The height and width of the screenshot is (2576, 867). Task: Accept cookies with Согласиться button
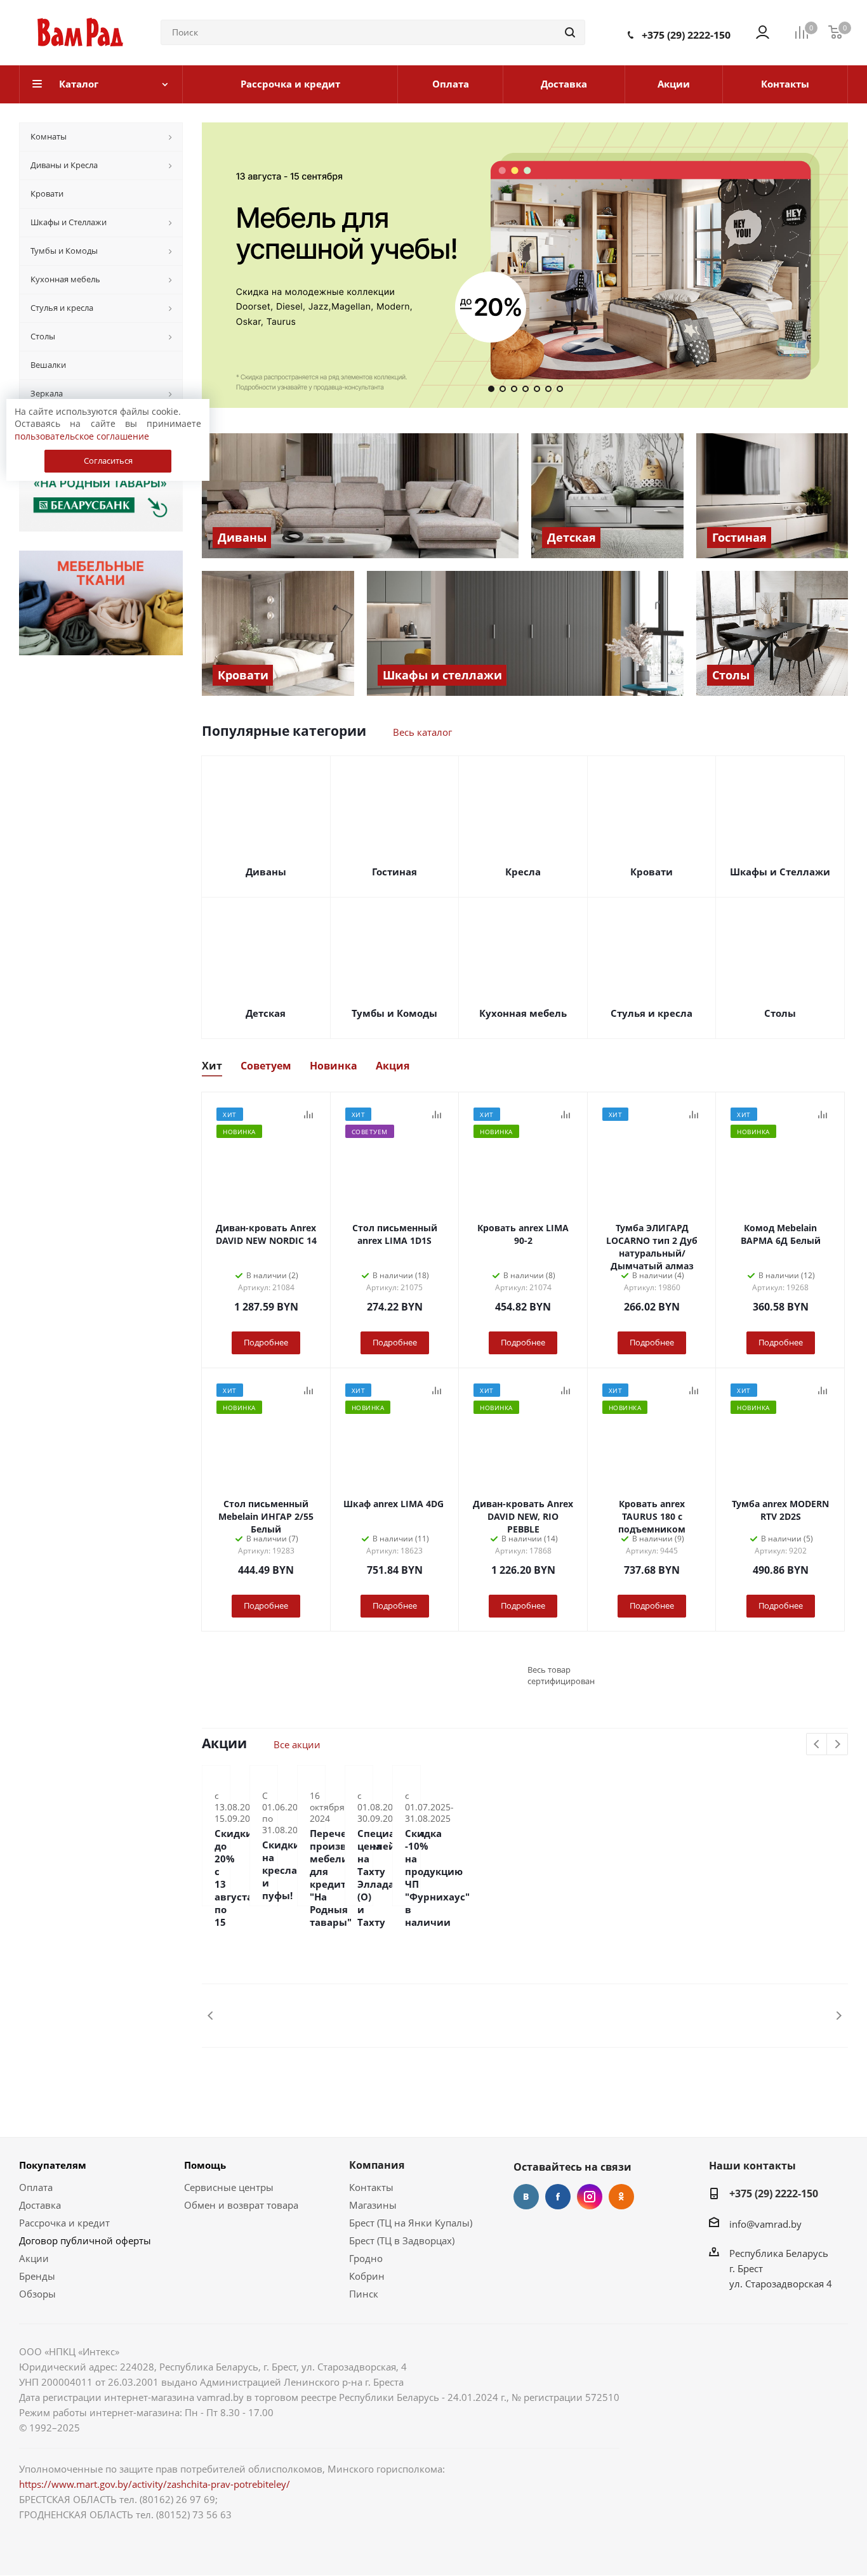pos(108,461)
